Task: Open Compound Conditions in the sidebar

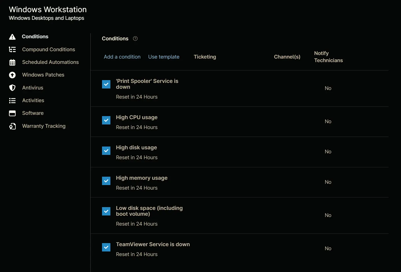Action: (x=48, y=49)
